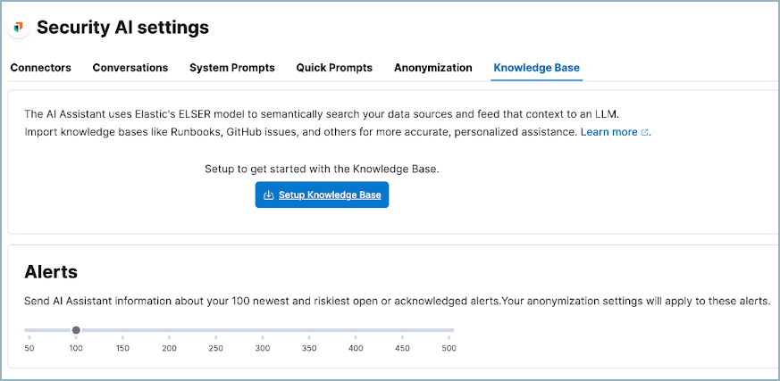Select the Knowledge Base tab

pyautogui.click(x=537, y=68)
